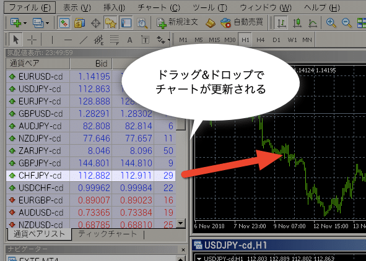Toggle the Navigator panel star-folder icon
Viewport: 366px width, 261px height.
110,23
